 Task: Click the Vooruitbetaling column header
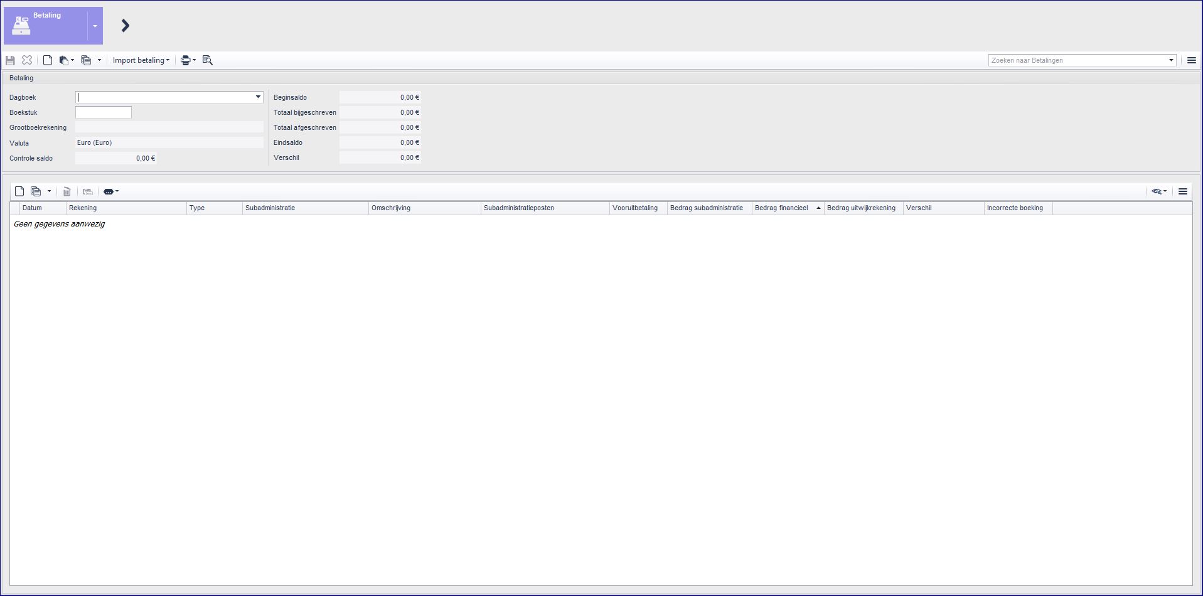638,208
